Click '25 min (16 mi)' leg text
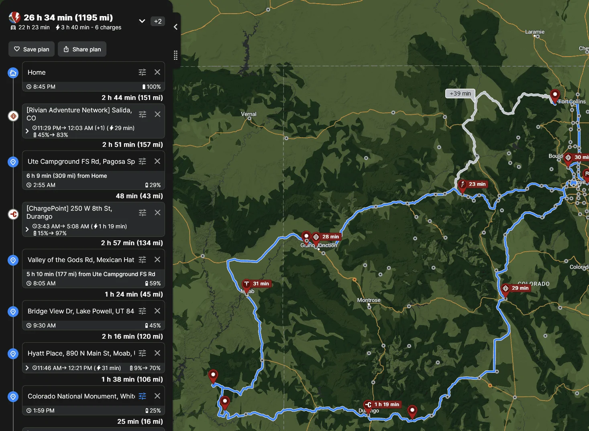The image size is (589, 431). [140, 421]
